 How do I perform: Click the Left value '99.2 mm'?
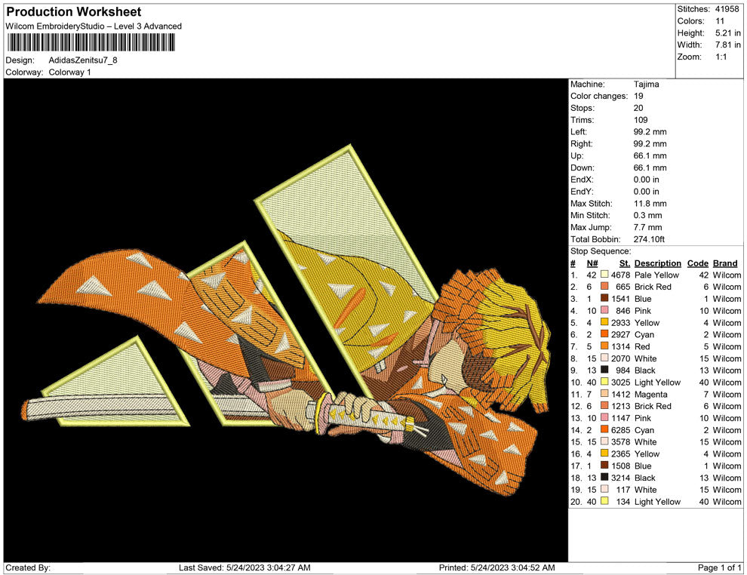(x=650, y=131)
